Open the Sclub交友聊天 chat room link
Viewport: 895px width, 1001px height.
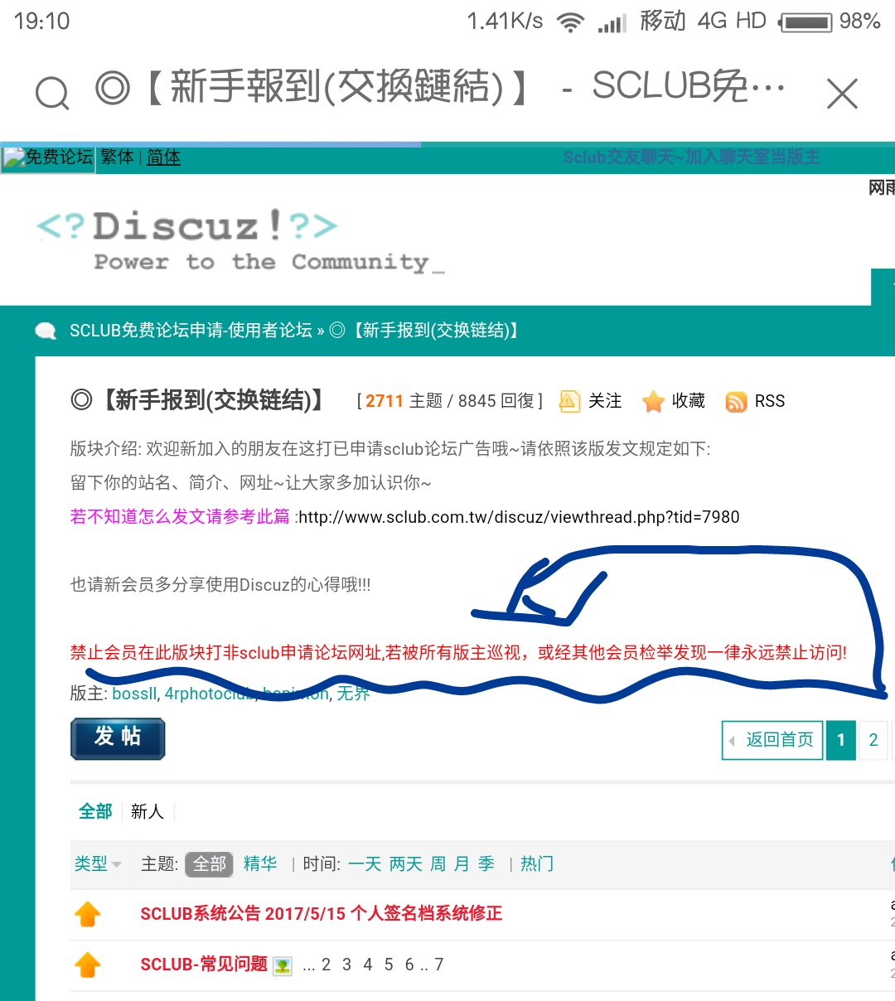click(x=691, y=157)
